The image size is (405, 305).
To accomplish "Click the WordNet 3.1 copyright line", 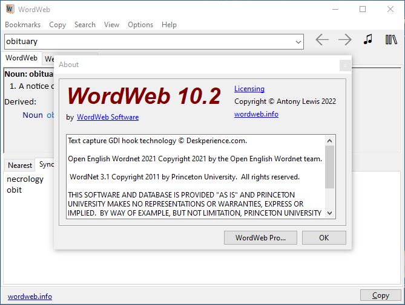I will [185, 177].
